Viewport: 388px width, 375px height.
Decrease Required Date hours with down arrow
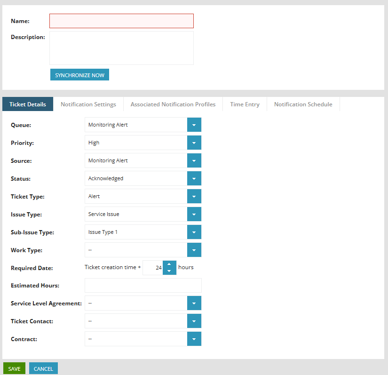coord(169,271)
